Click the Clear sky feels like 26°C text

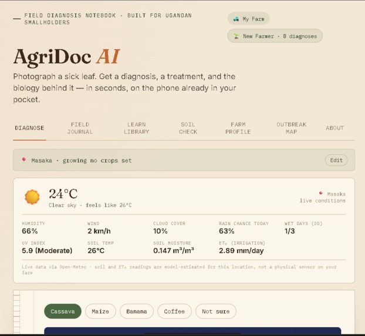90,205
